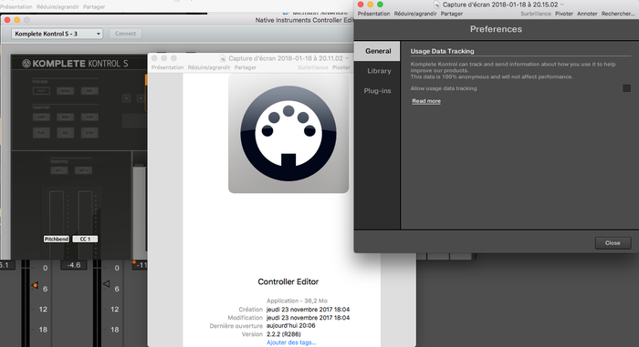This screenshot has width=639, height=347.
Task: Click the LOOP transport button
Action: 41,117
